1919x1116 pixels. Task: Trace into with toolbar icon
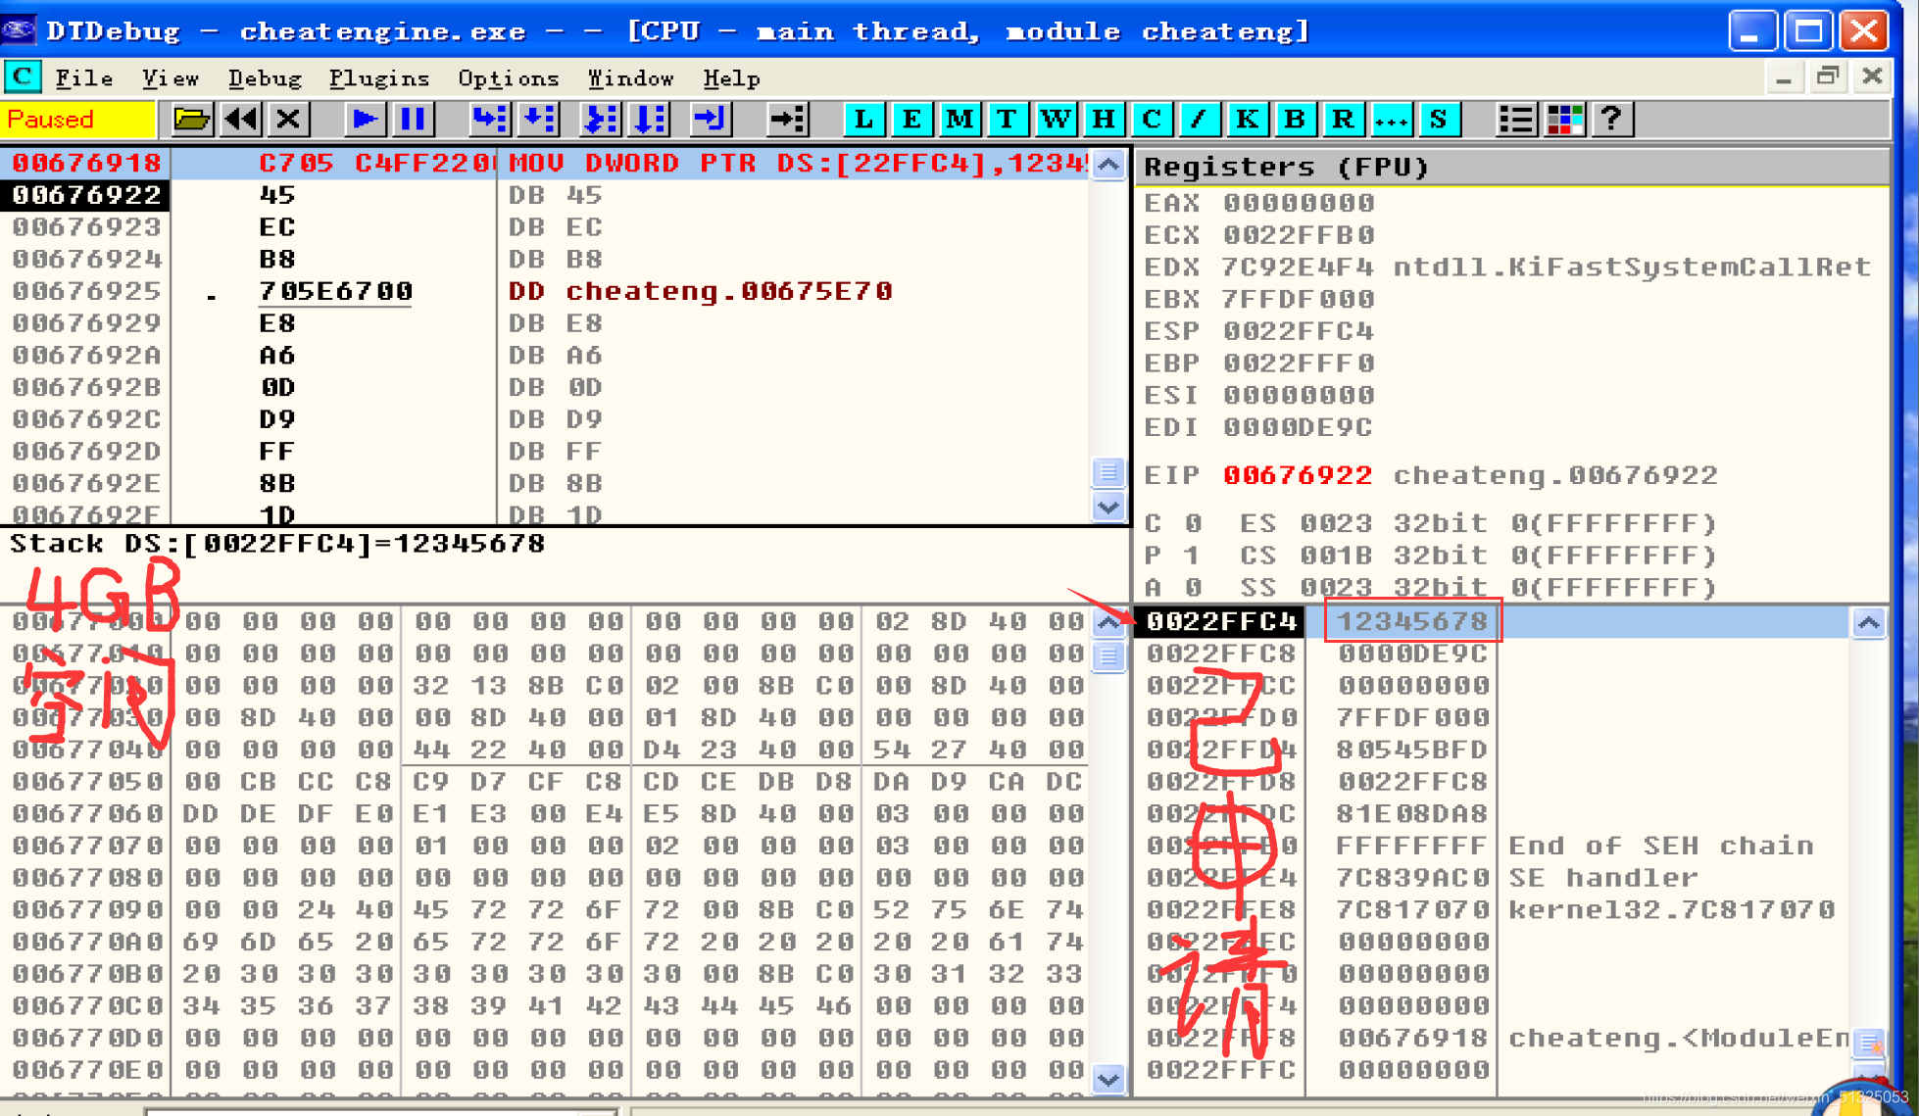(x=600, y=120)
